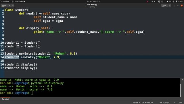This screenshot has width=184, height=104.
Task: Expand the arrow next to the accessibility tray icon
Action: [x=155, y=1]
